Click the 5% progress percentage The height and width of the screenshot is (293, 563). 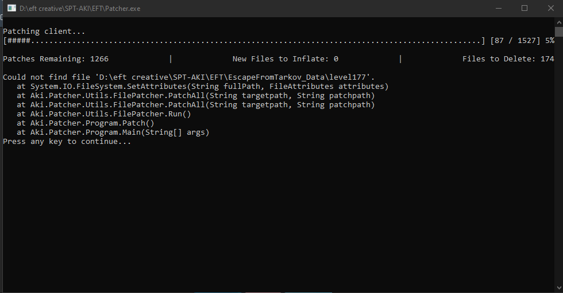[x=550, y=41]
